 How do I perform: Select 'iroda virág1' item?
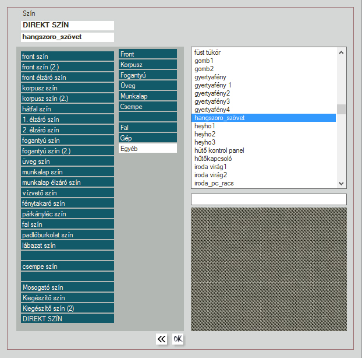click(x=264, y=167)
